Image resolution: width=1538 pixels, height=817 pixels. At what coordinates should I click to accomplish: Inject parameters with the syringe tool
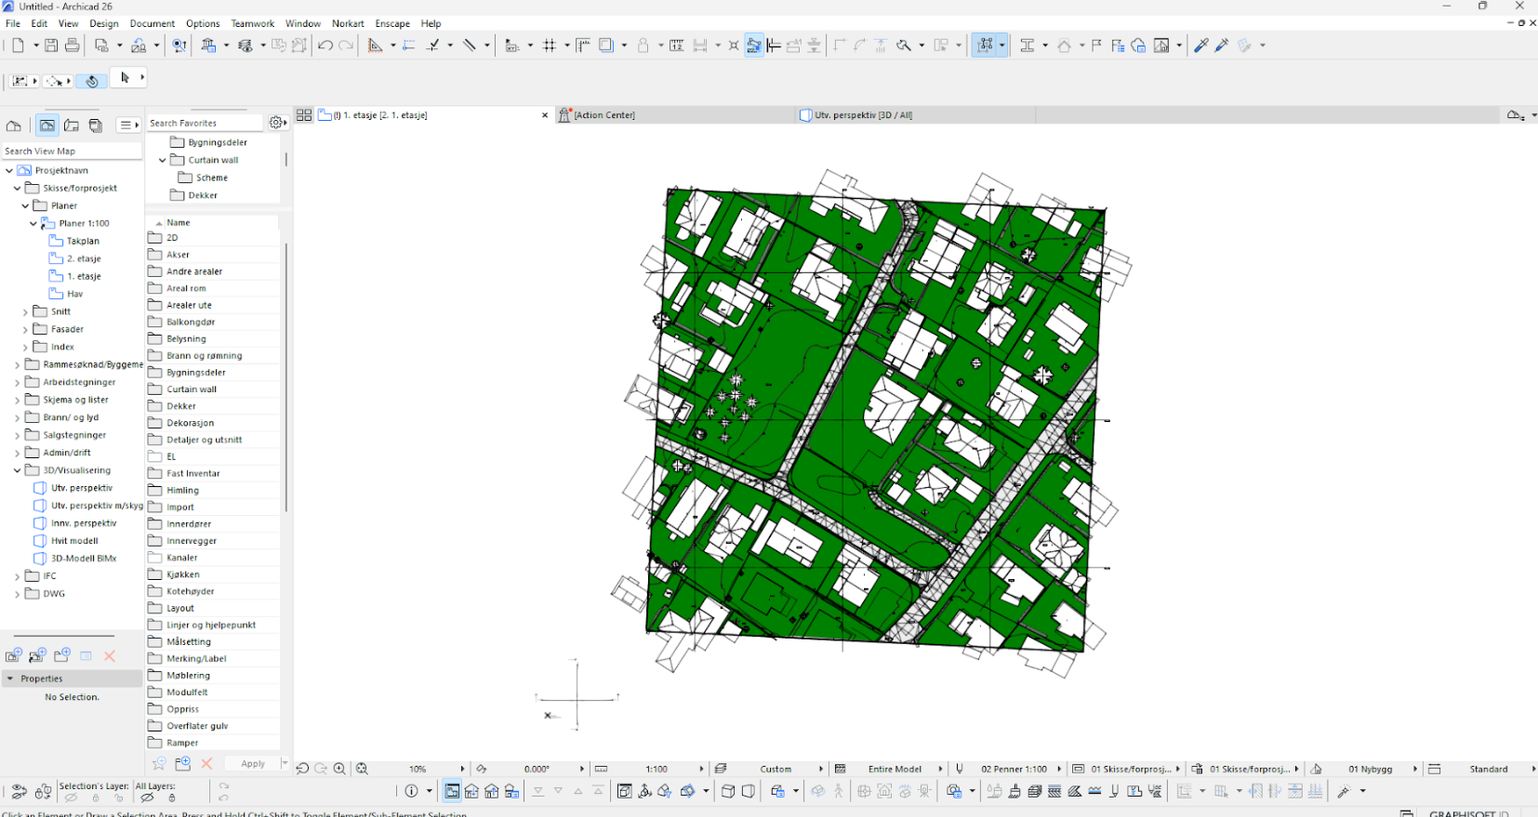click(x=1222, y=45)
